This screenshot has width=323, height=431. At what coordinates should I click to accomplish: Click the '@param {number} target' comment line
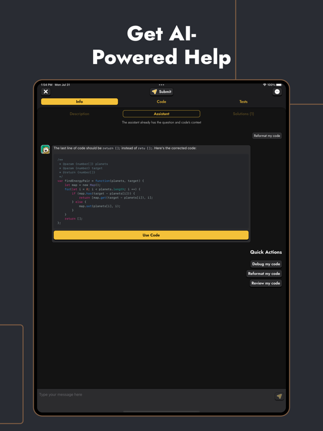(x=81, y=168)
